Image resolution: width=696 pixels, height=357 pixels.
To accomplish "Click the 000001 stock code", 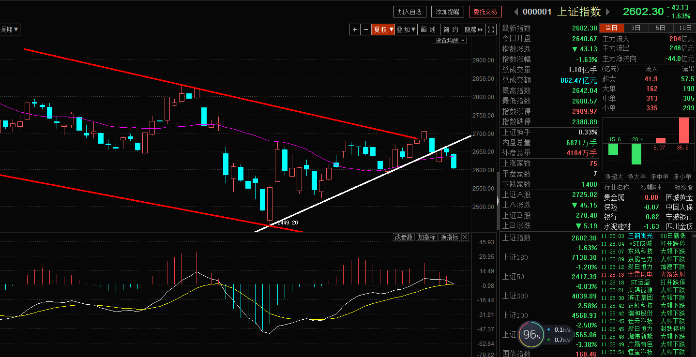I will click(537, 12).
